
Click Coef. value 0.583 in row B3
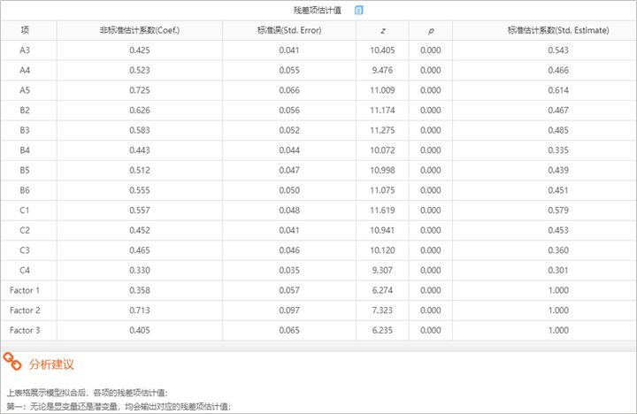(140, 130)
